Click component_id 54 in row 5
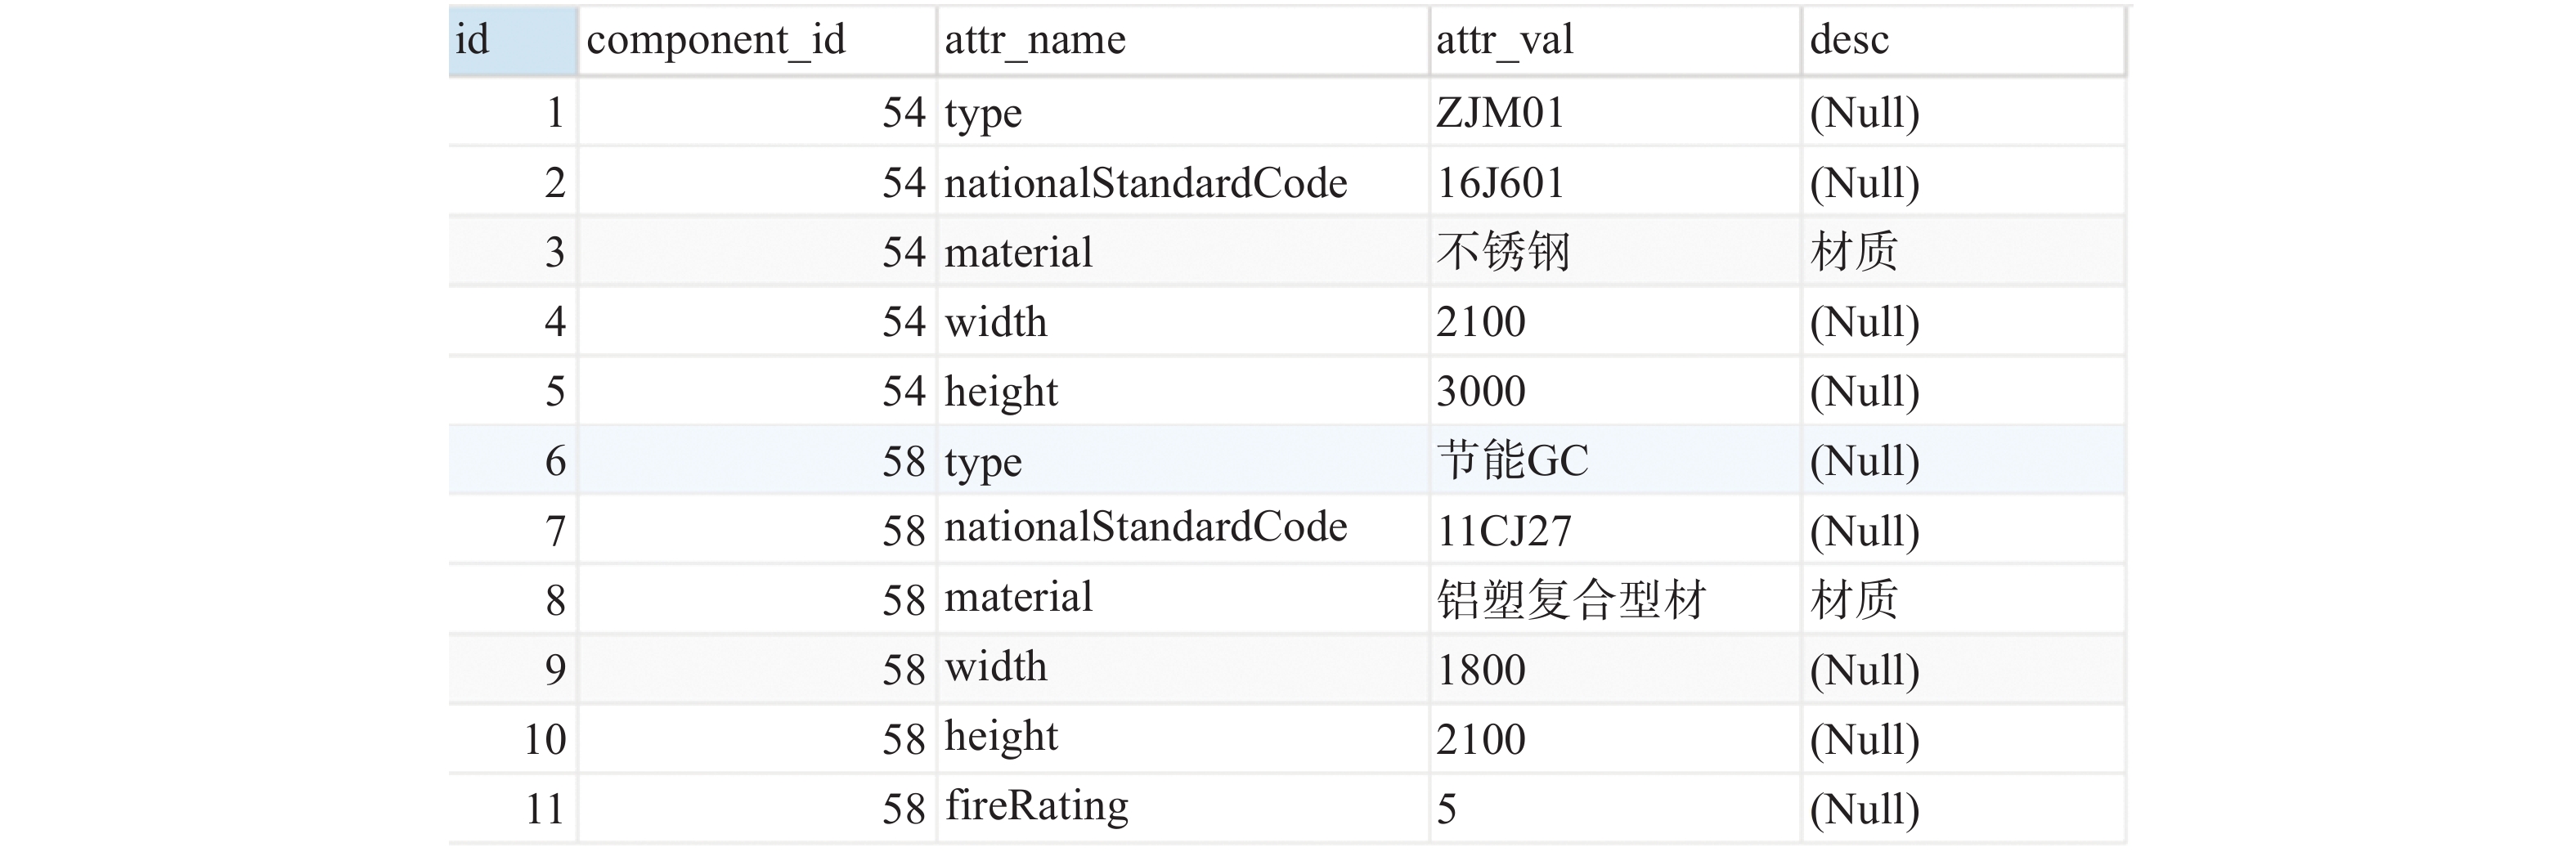Screen dimensions: 2576x852 tap(757, 391)
